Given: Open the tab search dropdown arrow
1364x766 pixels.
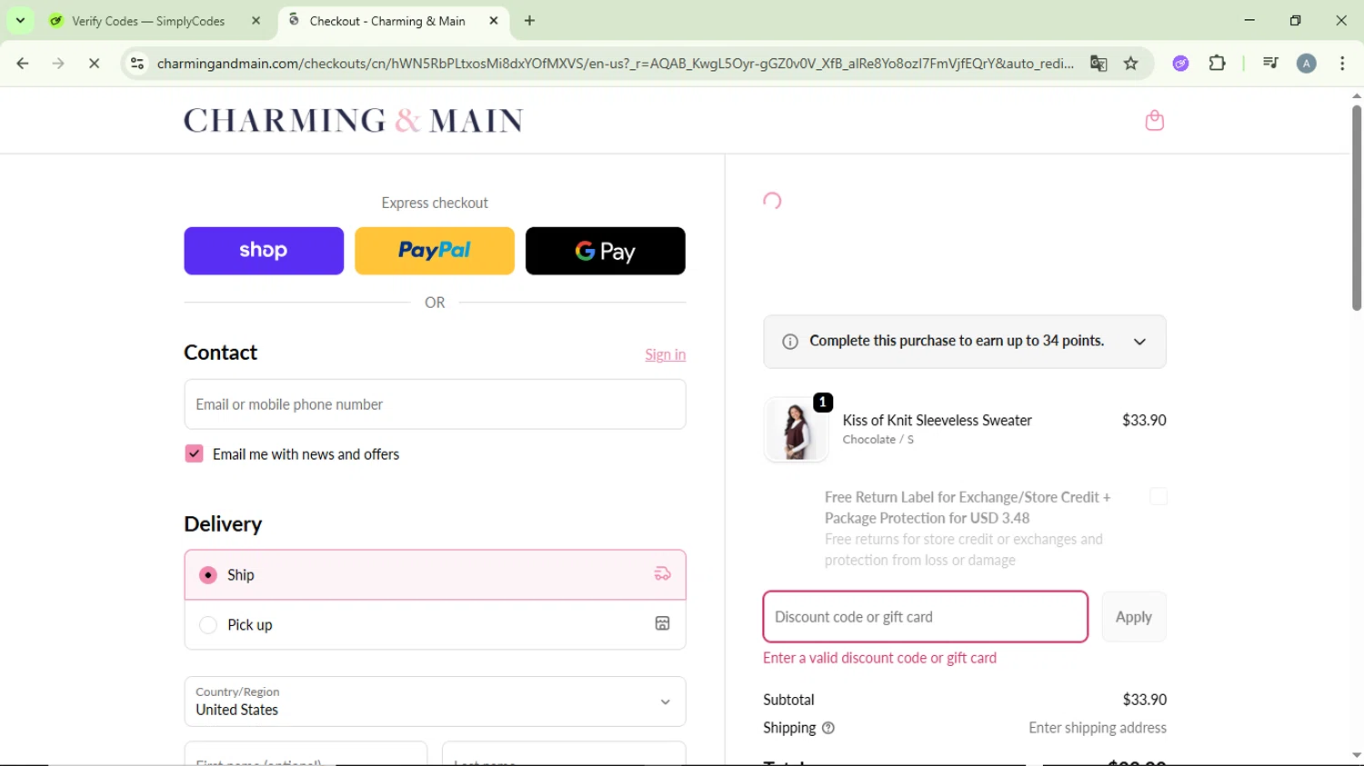Looking at the screenshot, I should pos(20,20).
